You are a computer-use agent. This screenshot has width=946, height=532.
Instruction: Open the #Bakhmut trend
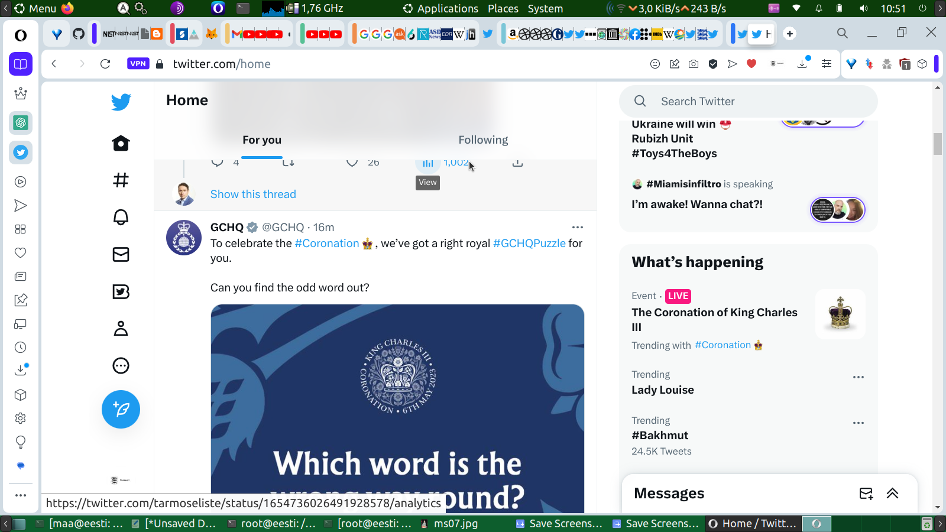(660, 435)
